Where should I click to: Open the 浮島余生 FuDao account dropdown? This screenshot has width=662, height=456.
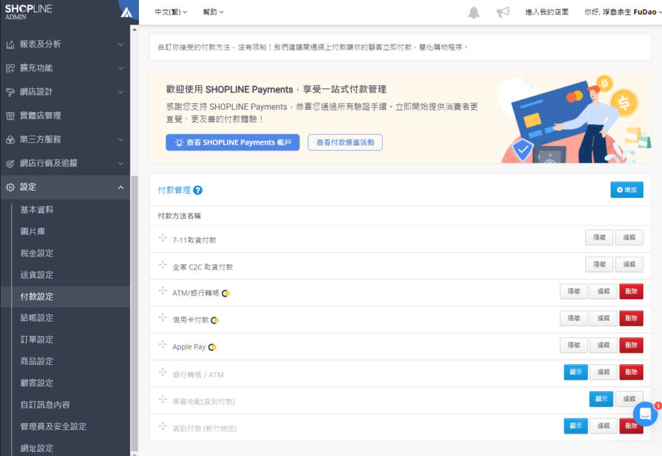[619, 12]
